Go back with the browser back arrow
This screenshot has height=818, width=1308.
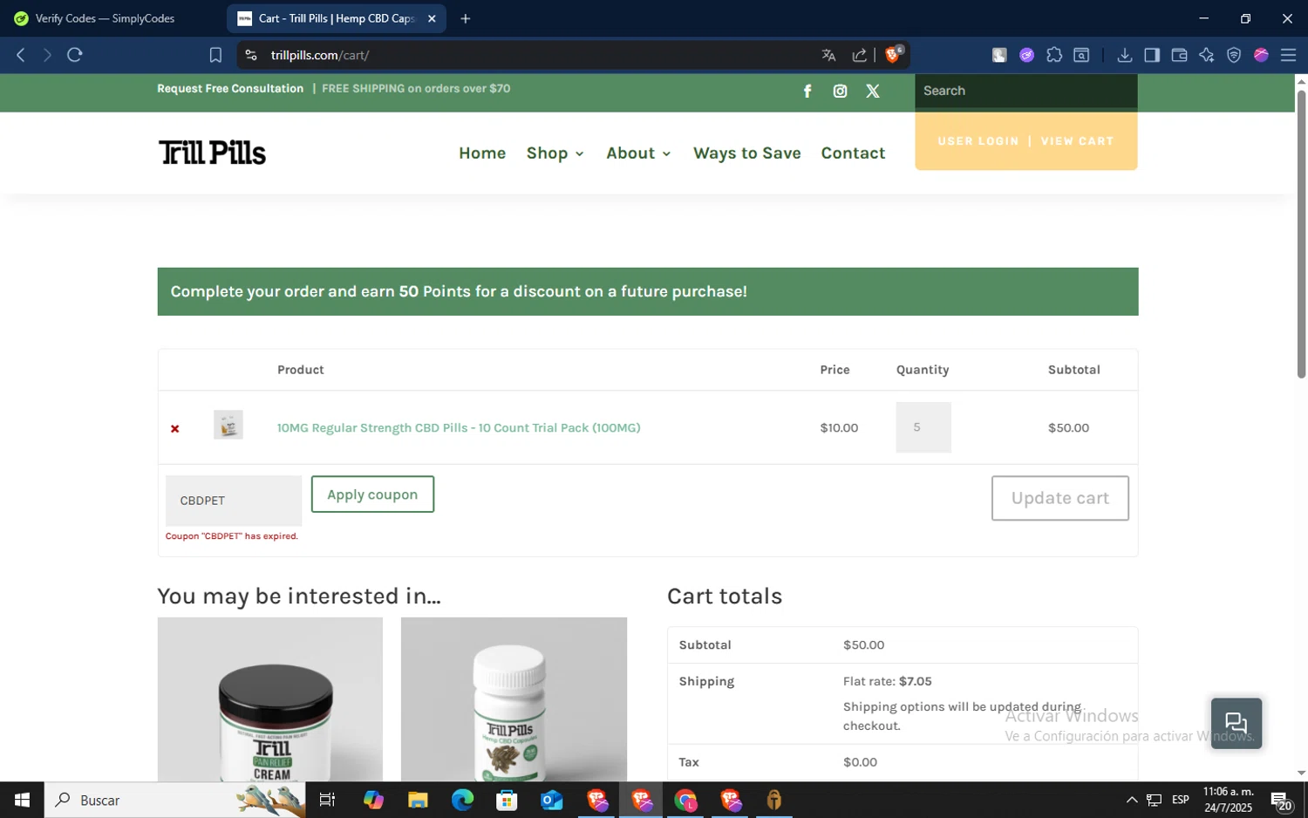21,55
